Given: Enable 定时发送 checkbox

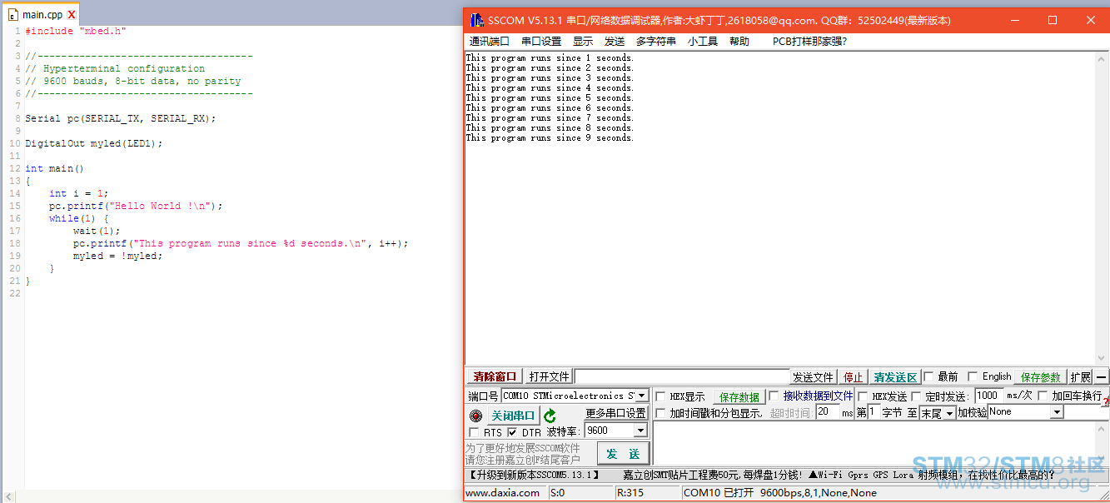Looking at the screenshot, I should coord(916,396).
